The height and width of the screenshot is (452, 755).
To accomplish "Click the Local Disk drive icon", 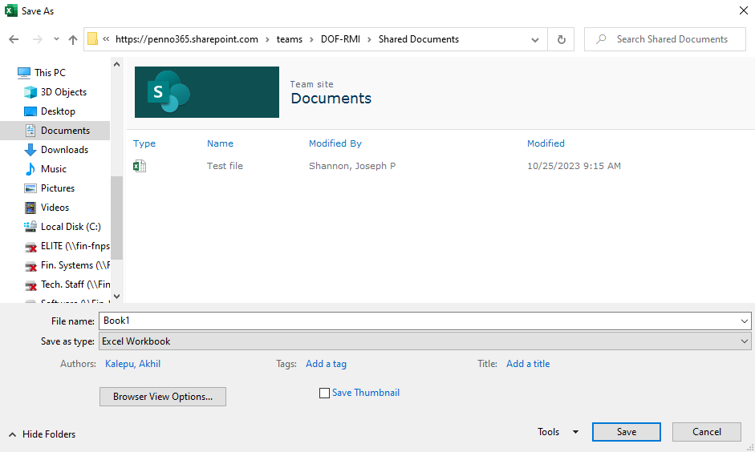I will coord(30,227).
